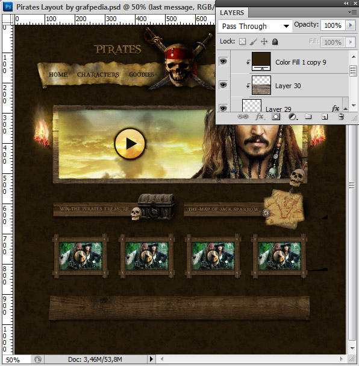Hide the Color Fill 1 copy 9 layer
Viewport: 359px width, 366px height.
(x=223, y=62)
